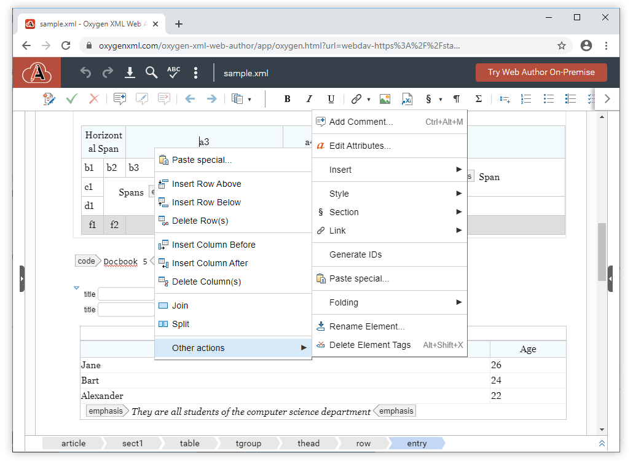Expand the Insert submenu entry
This screenshot has height=461, width=633.
pos(390,170)
